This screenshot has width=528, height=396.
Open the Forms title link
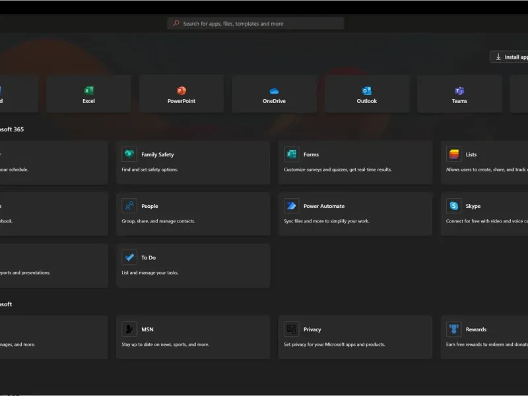click(x=311, y=154)
